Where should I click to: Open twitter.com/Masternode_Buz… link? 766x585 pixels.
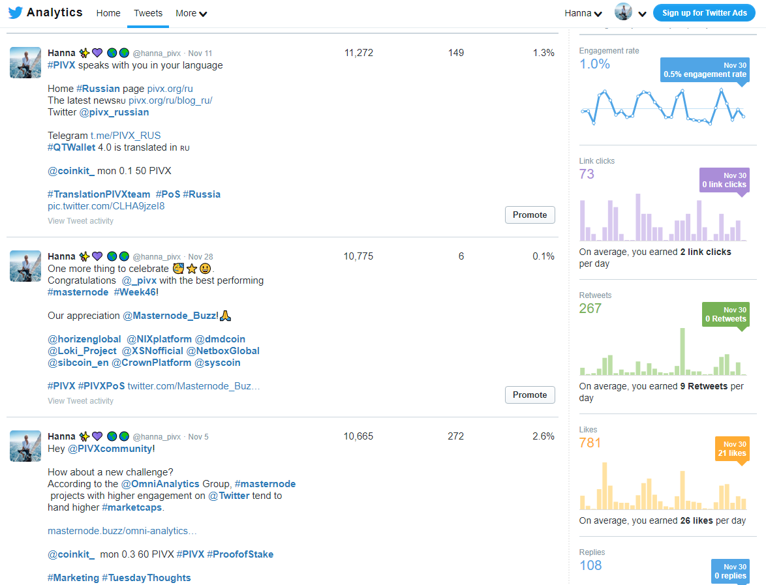click(x=194, y=386)
